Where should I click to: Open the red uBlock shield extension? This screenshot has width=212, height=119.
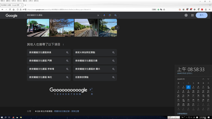pyautogui.click(x=187, y=9)
